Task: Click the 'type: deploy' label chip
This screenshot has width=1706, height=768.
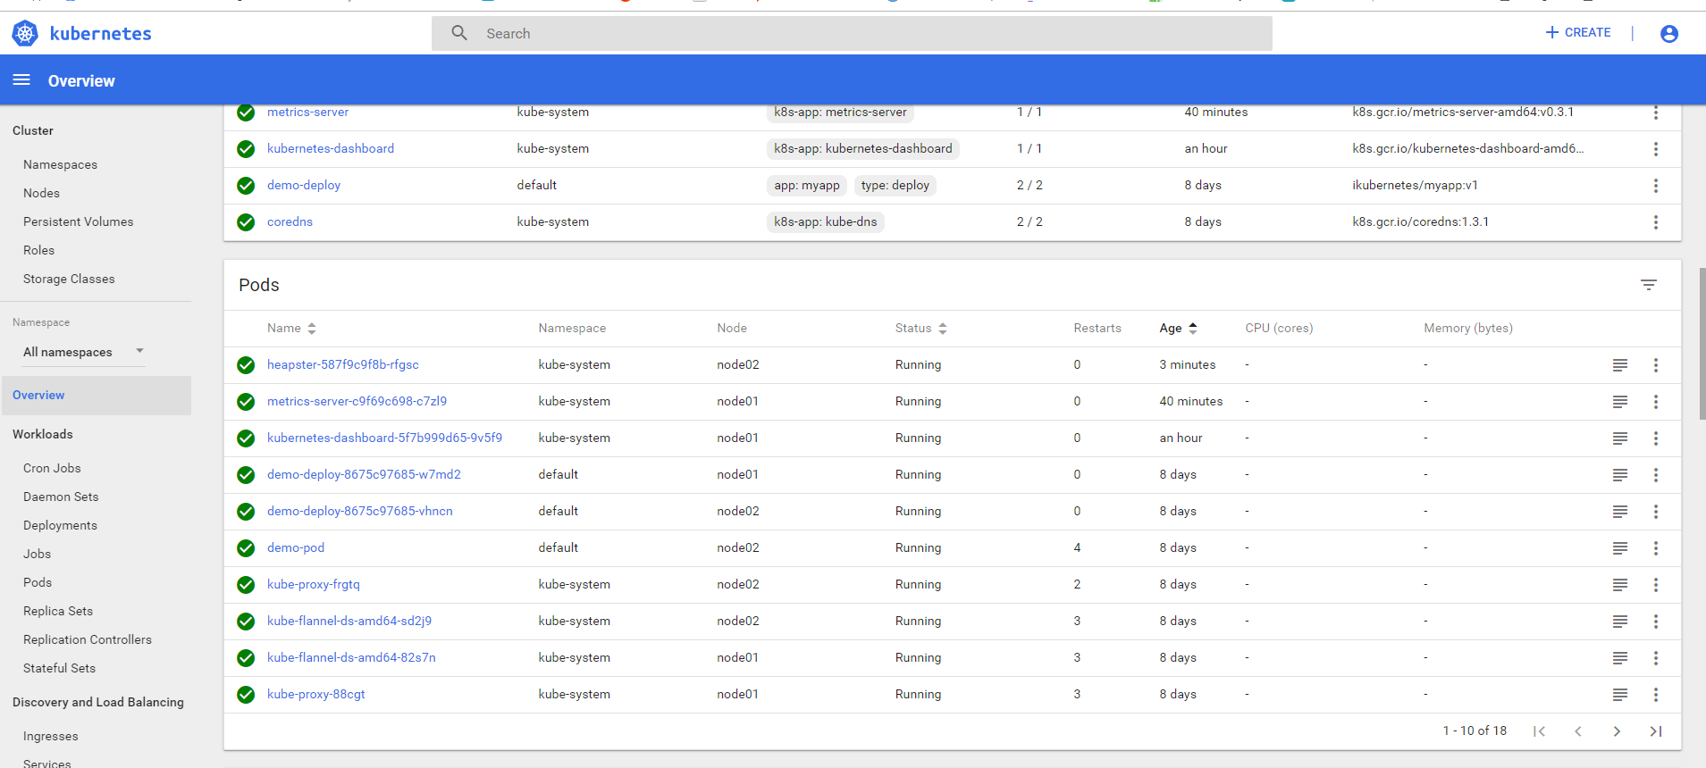Action: click(895, 186)
